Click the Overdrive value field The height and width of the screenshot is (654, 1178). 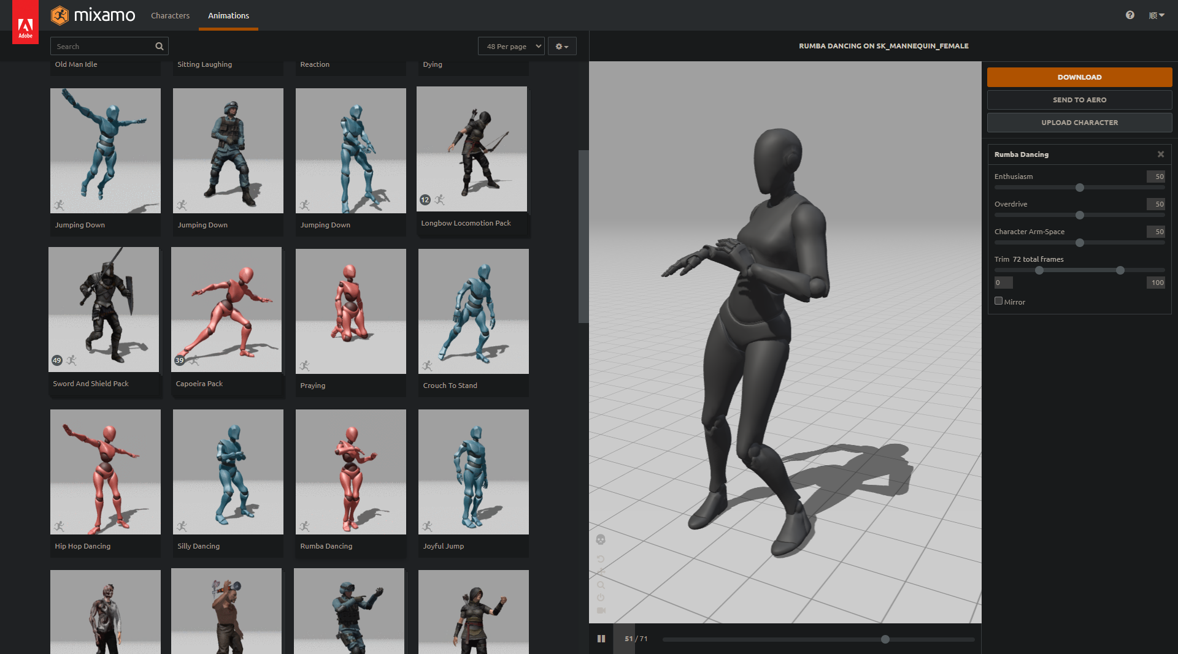point(1156,204)
